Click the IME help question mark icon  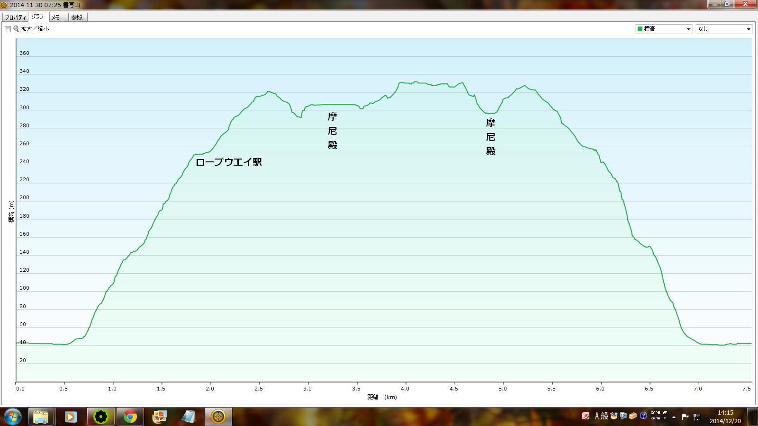coord(643,416)
